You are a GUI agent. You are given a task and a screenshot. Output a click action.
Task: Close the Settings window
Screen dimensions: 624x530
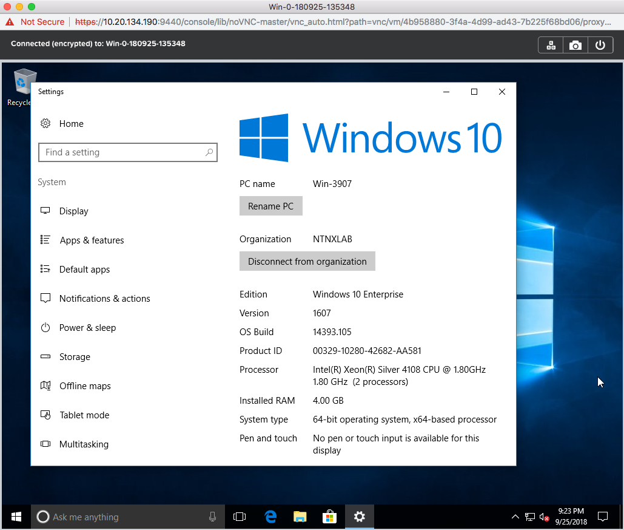click(502, 92)
